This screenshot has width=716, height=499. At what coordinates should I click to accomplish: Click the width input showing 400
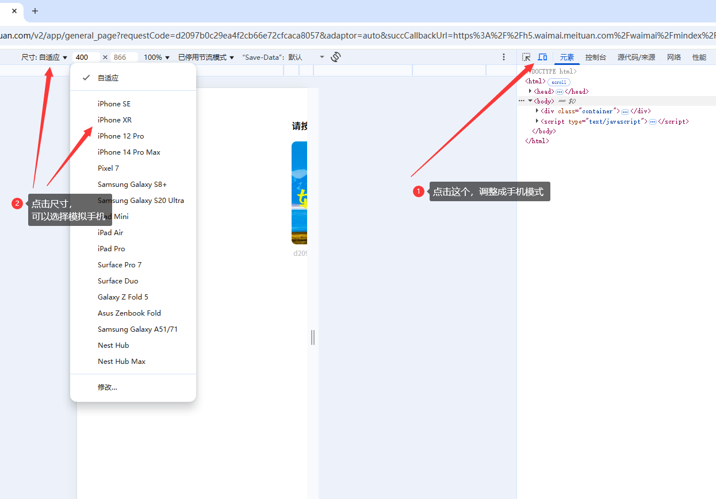pos(86,57)
